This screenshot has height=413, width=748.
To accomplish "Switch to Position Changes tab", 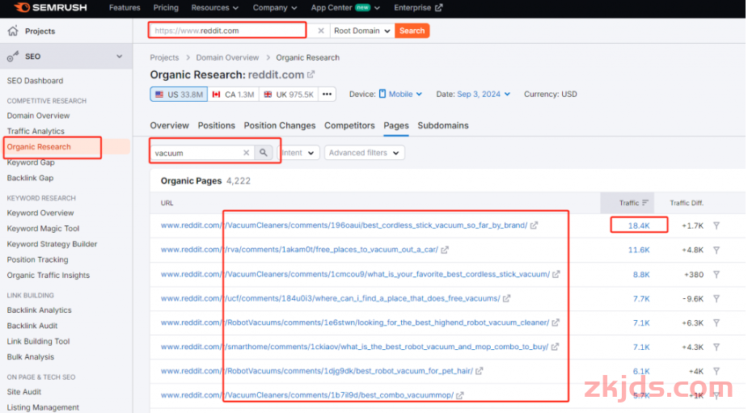I will click(x=280, y=125).
